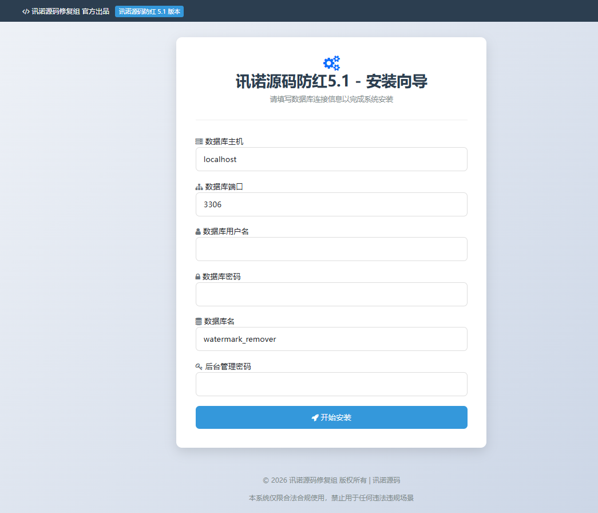Focus the 数据库端口 field containing 3306
Image resolution: width=598 pixels, height=513 pixels.
click(x=331, y=204)
